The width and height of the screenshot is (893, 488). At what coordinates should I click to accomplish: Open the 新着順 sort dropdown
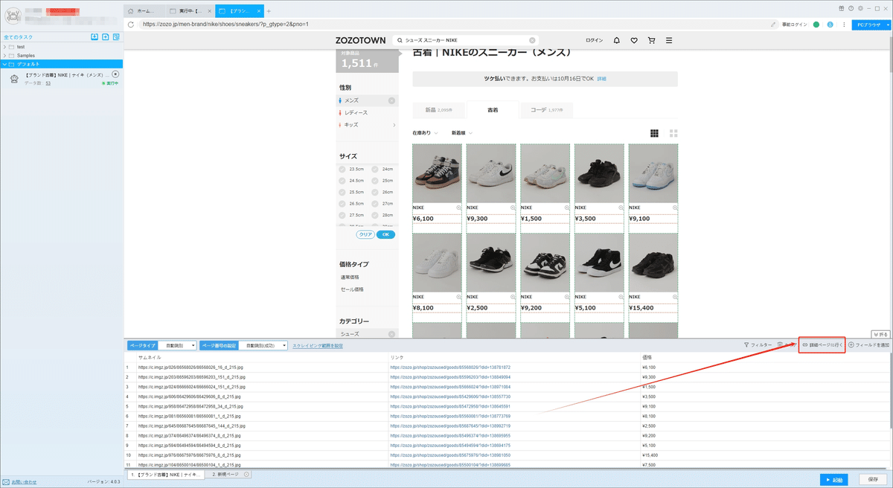pos(461,133)
